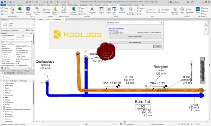Switch to the Annotate ribbon tab

(x=55, y=5)
